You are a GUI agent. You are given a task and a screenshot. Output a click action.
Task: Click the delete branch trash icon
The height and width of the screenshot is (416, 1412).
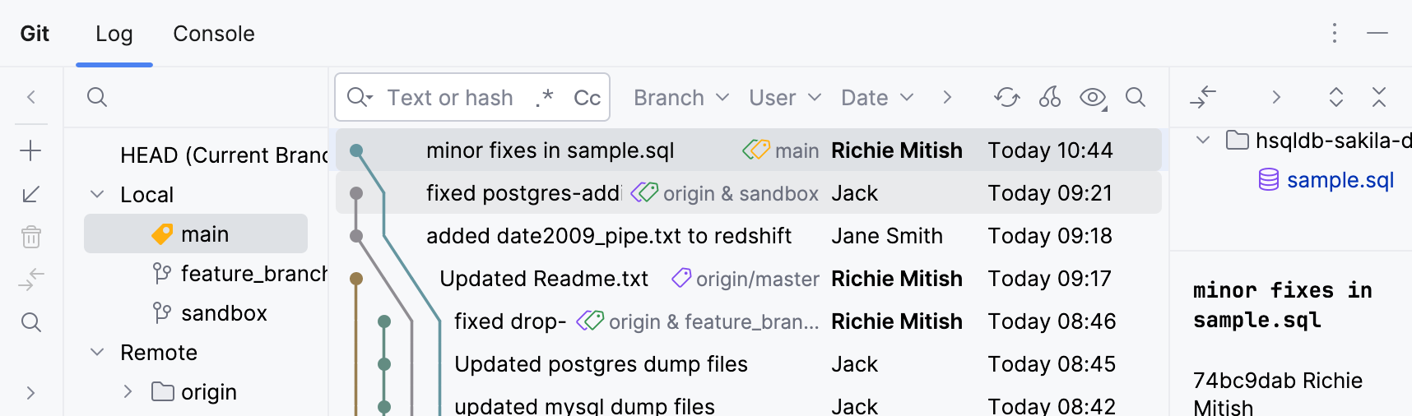(x=30, y=237)
